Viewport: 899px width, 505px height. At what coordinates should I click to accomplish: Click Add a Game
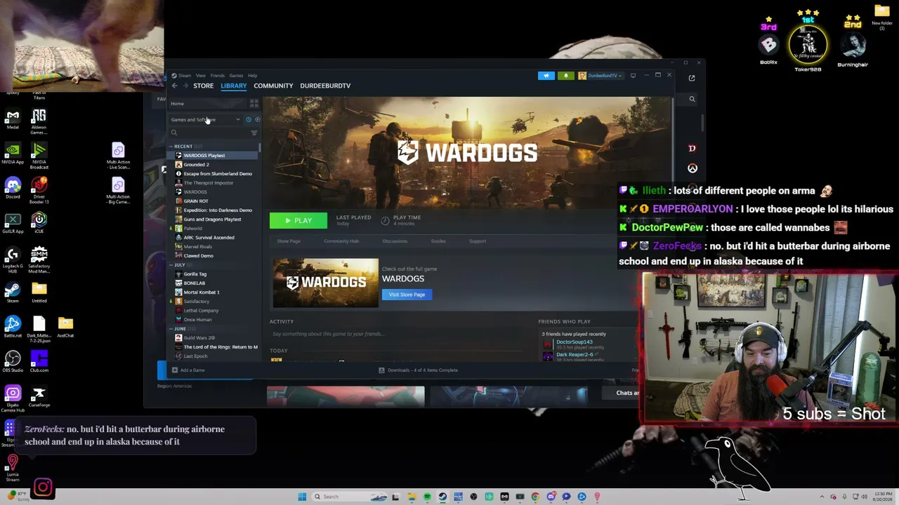[188, 370]
